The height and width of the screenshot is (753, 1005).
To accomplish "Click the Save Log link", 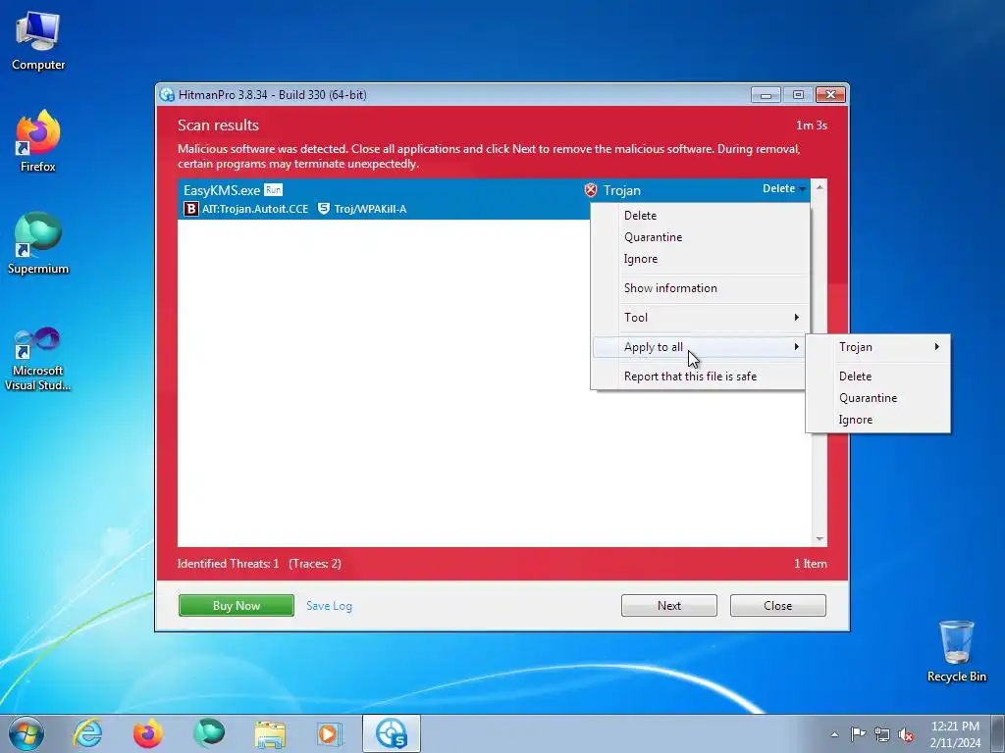I will point(329,606).
